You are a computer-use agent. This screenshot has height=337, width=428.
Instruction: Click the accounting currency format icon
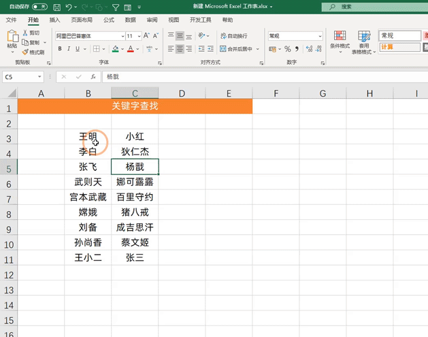[272, 49]
